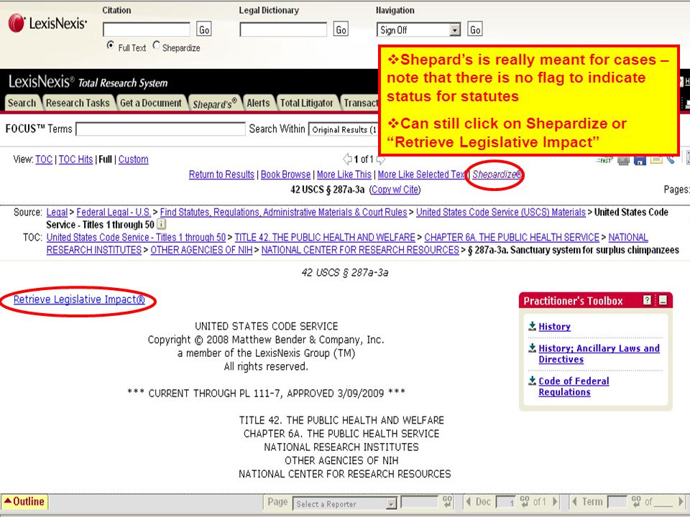Click the Page GO icon
Screen dimensions: 690x517
point(447,502)
